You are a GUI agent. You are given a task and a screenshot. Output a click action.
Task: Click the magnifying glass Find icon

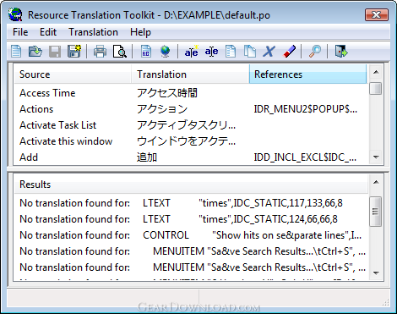click(315, 52)
